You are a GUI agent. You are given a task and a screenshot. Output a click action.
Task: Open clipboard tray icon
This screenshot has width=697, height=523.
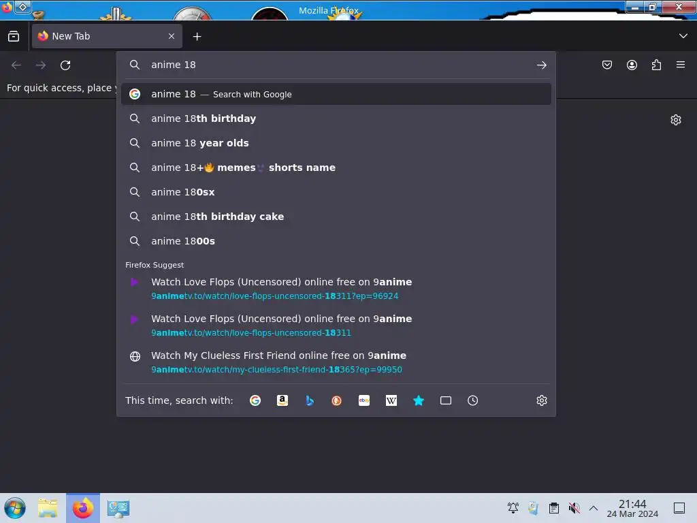point(554,507)
